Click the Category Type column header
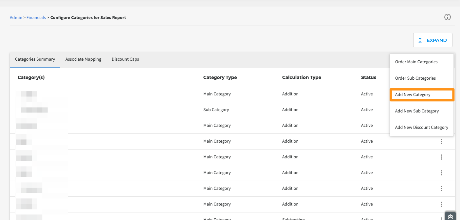This screenshot has height=220, width=460. click(220, 77)
